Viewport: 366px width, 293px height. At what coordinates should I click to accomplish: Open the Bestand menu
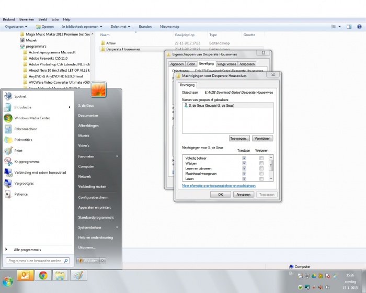click(x=9, y=19)
